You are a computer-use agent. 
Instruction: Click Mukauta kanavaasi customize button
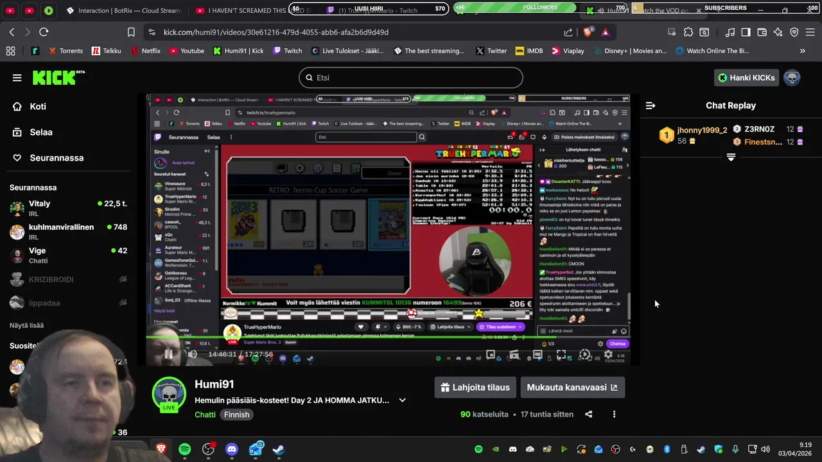click(x=572, y=388)
